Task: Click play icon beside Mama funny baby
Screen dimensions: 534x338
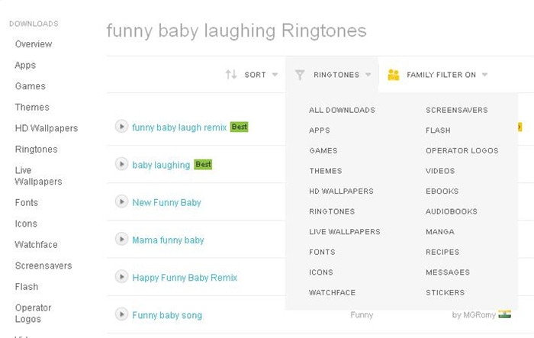Action: (x=121, y=239)
